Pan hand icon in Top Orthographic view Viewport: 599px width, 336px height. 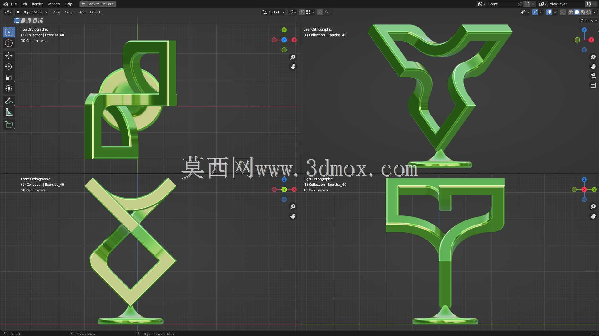(293, 67)
